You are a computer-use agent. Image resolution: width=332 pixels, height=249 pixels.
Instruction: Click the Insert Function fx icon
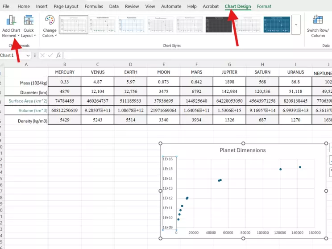[x=58, y=55]
